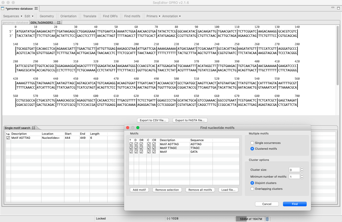Click the window icon on the genomes-database tab

pos(3,8)
